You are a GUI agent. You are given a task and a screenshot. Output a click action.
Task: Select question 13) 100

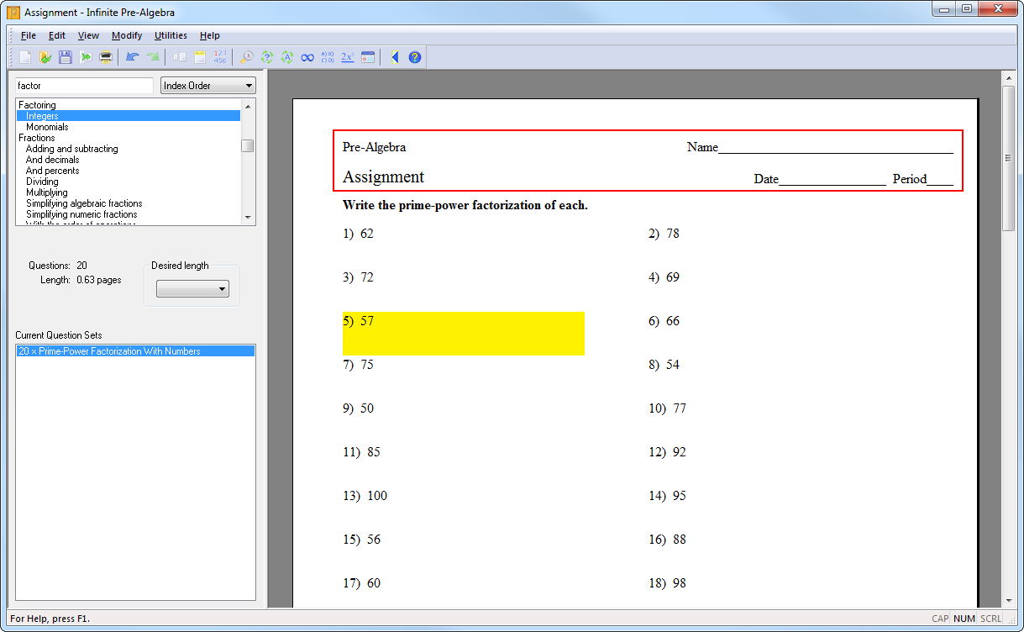click(365, 496)
